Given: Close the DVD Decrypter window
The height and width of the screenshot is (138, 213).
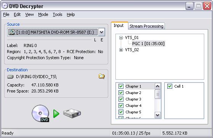Looking at the screenshot, I should pos(207,6).
